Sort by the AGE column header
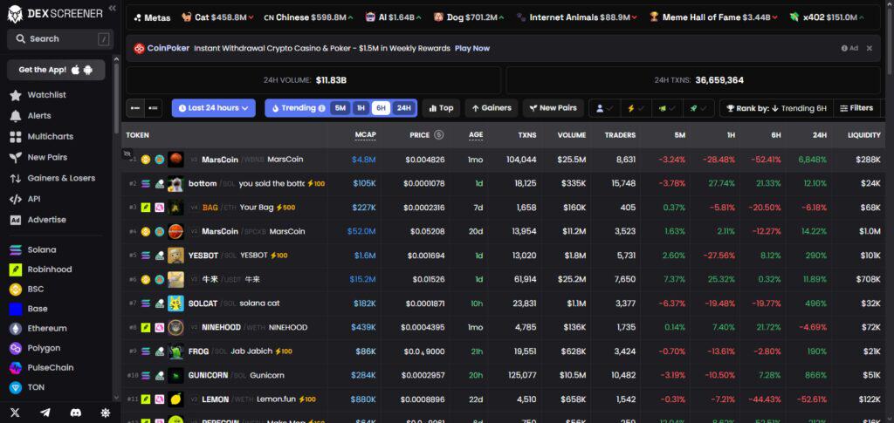 [476, 135]
